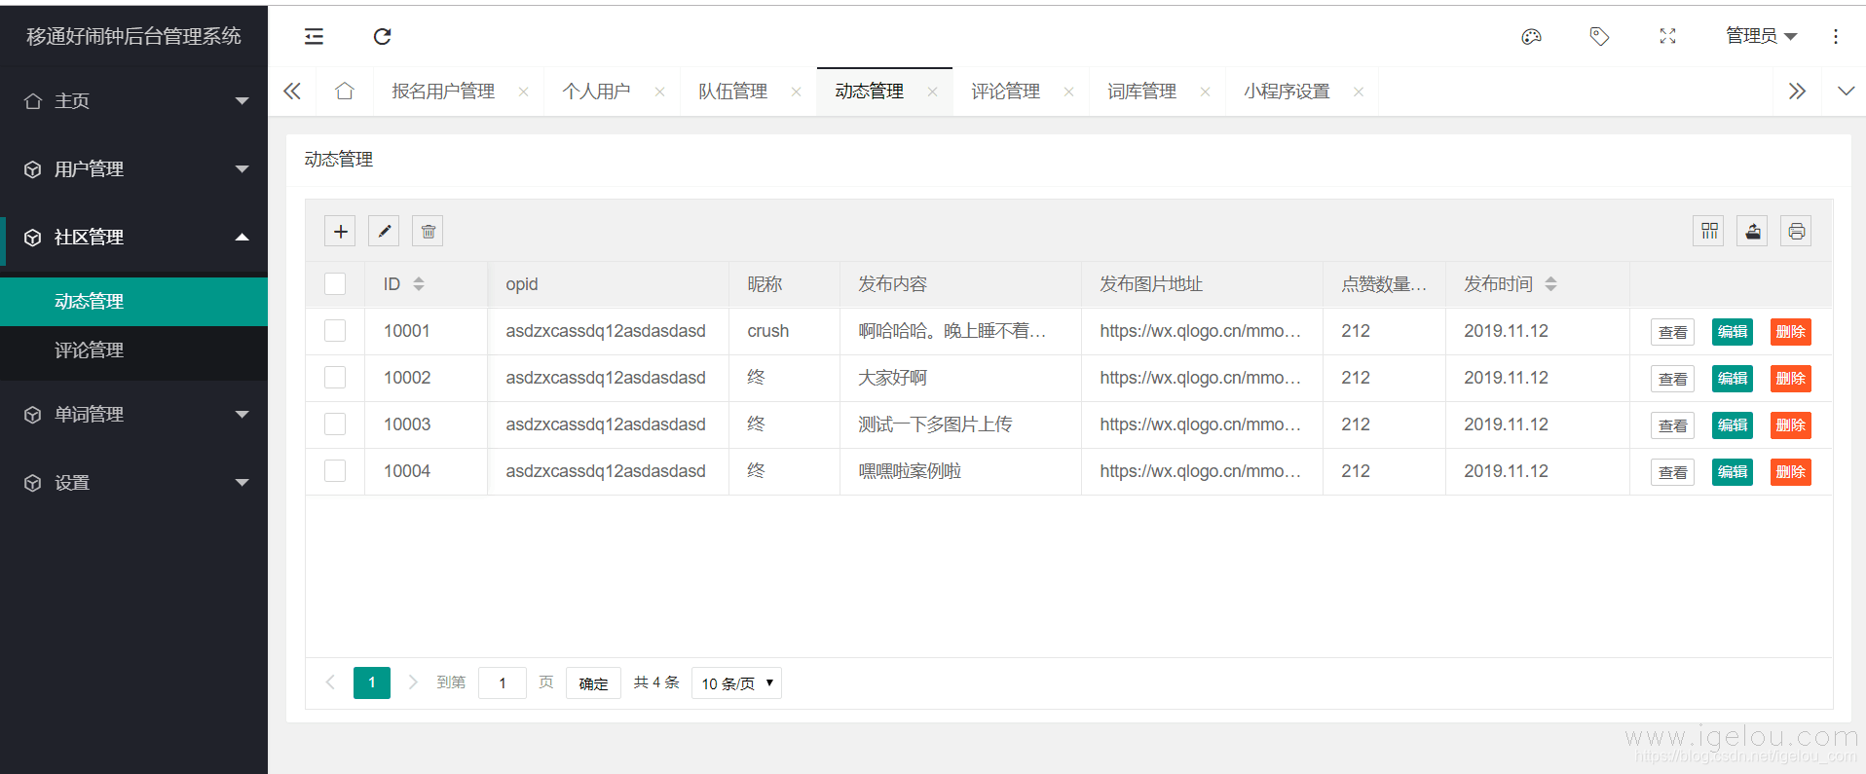
Task: Click the next page arrow
Action: 413,682
